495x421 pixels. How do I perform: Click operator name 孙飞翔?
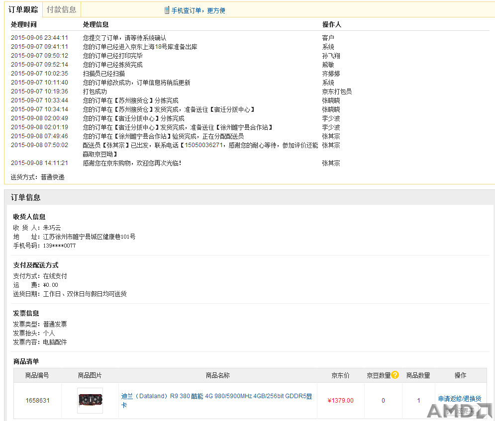(331, 56)
